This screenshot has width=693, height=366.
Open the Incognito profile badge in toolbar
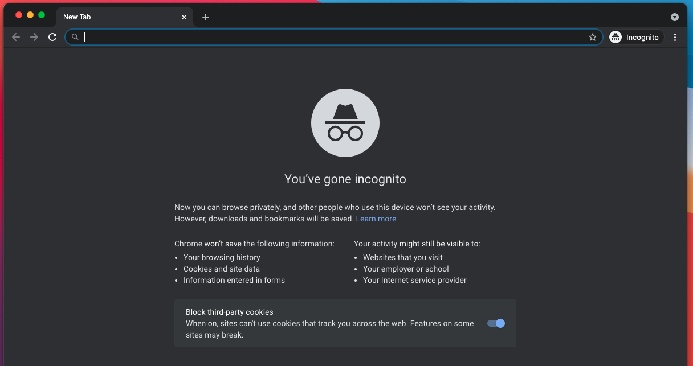(x=635, y=37)
